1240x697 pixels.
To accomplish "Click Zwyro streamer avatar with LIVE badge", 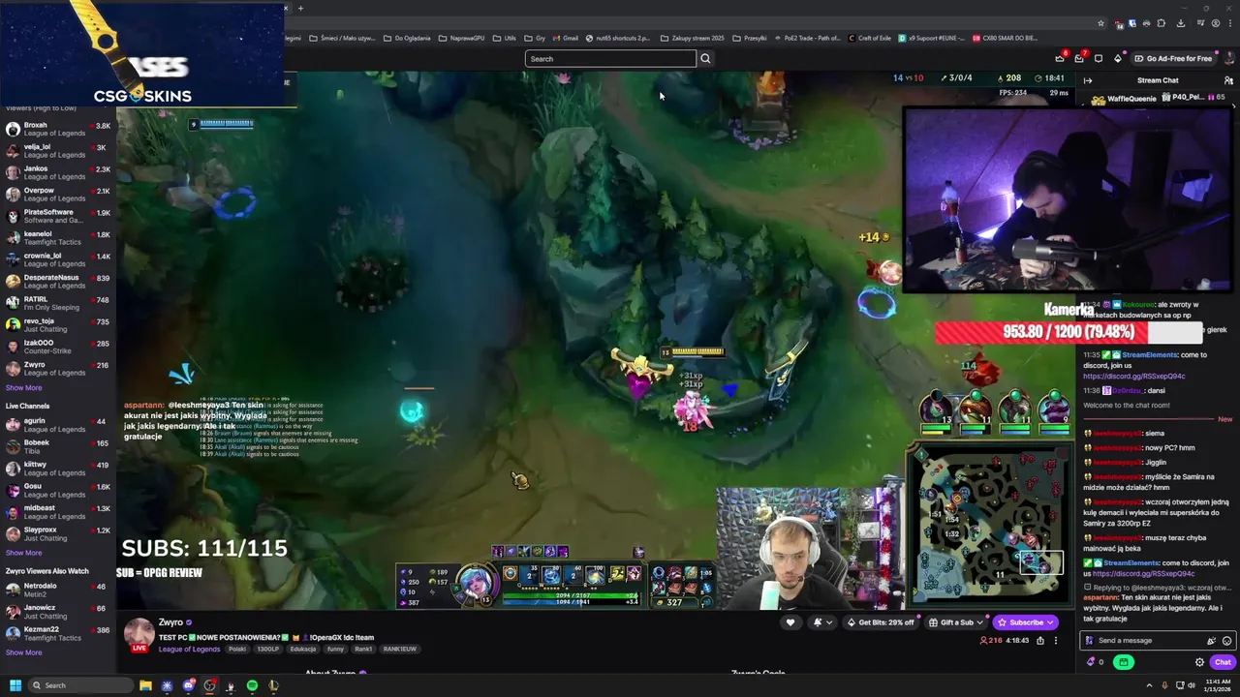I will pyautogui.click(x=139, y=636).
